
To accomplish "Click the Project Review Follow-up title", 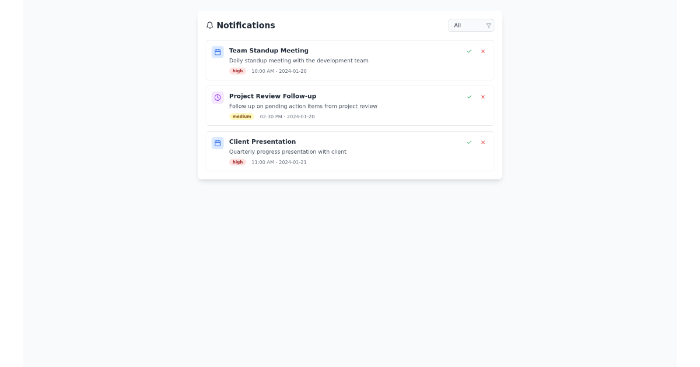I will pyautogui.click(x=272, y=96).
